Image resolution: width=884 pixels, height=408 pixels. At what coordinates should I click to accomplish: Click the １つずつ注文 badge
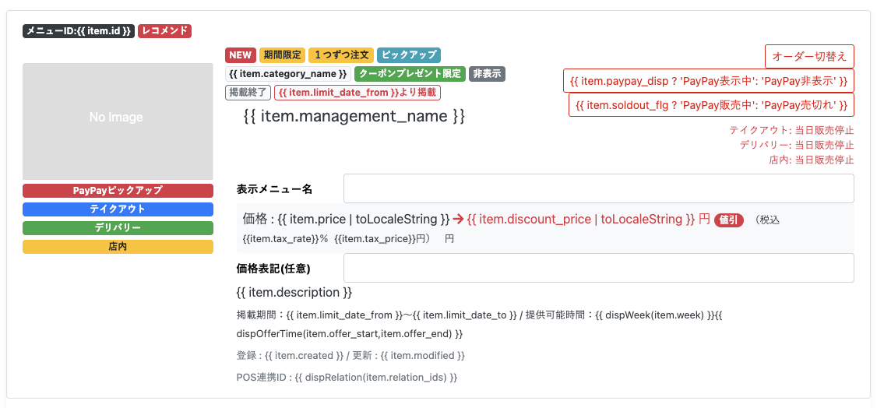pos(341,55)
